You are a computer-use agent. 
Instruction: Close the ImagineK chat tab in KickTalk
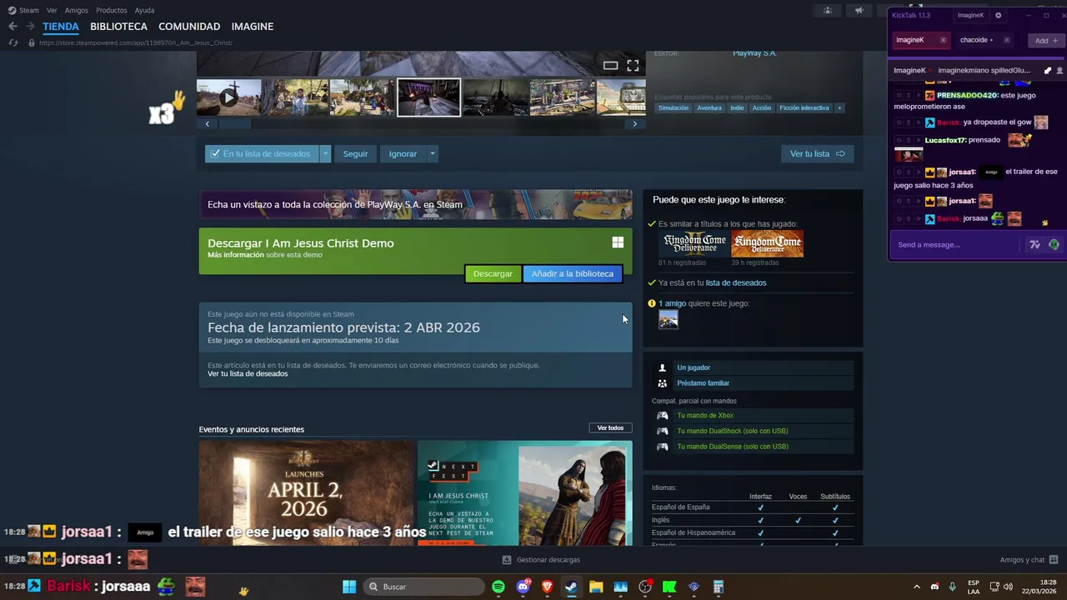pos(943,40)
